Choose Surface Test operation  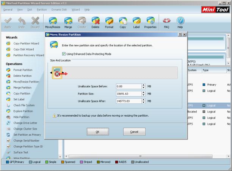(21, 152)
